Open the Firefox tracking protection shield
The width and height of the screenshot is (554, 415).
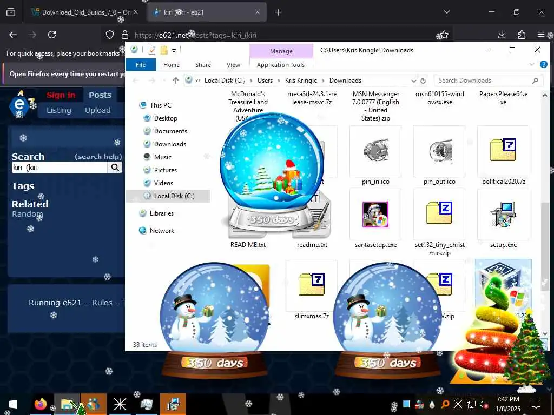(110, 35)
